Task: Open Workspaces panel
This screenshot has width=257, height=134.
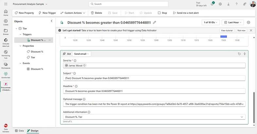Action: pyautogui.click(x=6, y=65)
